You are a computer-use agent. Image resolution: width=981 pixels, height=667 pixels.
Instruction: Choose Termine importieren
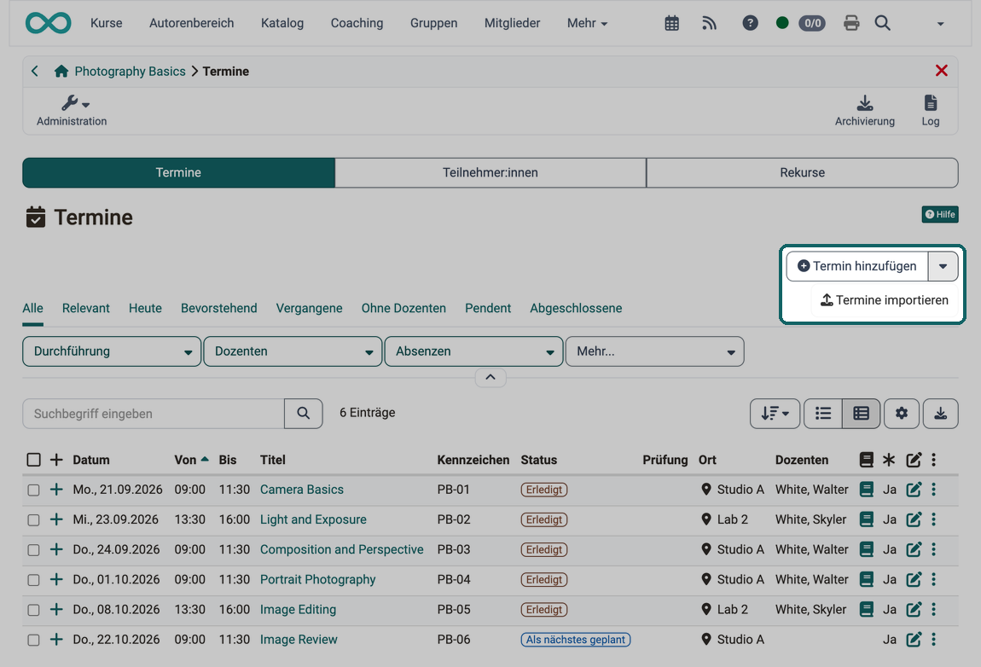[x=884, y=300]
